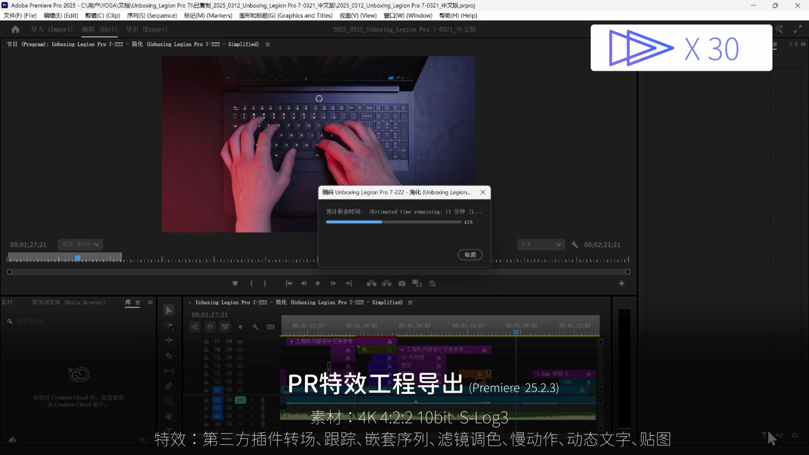Open Program monitor panel menu
This screenshot has width=809, height=455.
click(x=267, y=44)
